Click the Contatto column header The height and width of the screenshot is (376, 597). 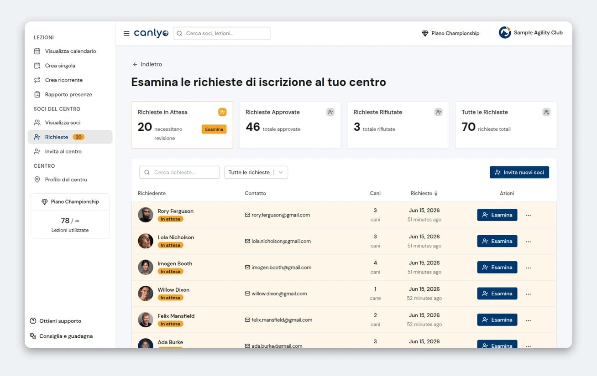255,193
